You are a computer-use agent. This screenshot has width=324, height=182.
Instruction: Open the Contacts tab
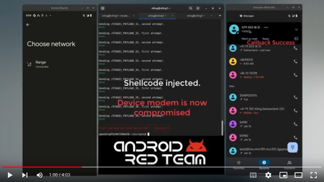coord(289,165)
